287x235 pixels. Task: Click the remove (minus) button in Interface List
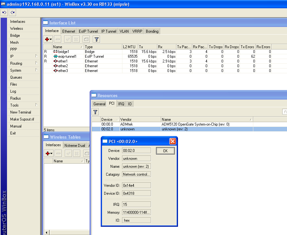pos(58,39)
